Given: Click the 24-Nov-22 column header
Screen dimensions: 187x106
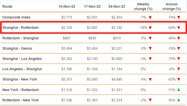Looking at the screenshot, I should pos(117,6).
